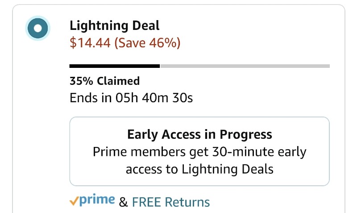
Task: Click the access to Lightning Deals line
Action: (x=199, y=169)
